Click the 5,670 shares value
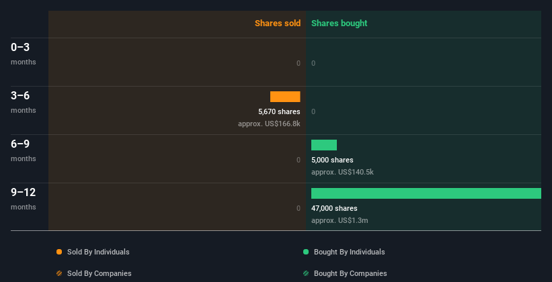The width and height of the screenshot is (552, 282). pyautogui.click(x=279, y=111)
